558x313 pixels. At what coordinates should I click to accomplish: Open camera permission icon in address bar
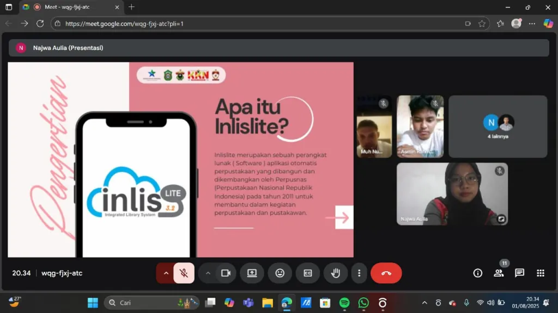468,24
